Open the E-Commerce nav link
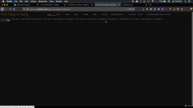 click(132, 14)
